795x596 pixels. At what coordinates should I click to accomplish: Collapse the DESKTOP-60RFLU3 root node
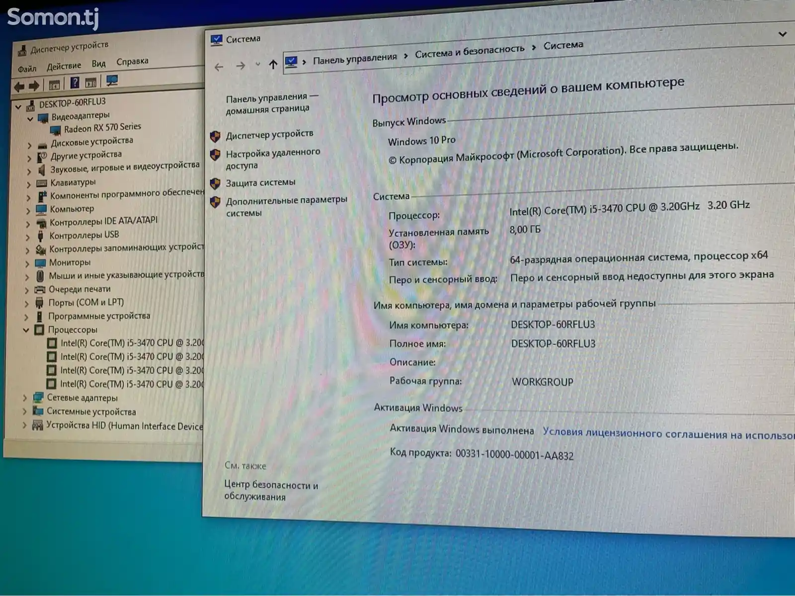coord(18,107)
